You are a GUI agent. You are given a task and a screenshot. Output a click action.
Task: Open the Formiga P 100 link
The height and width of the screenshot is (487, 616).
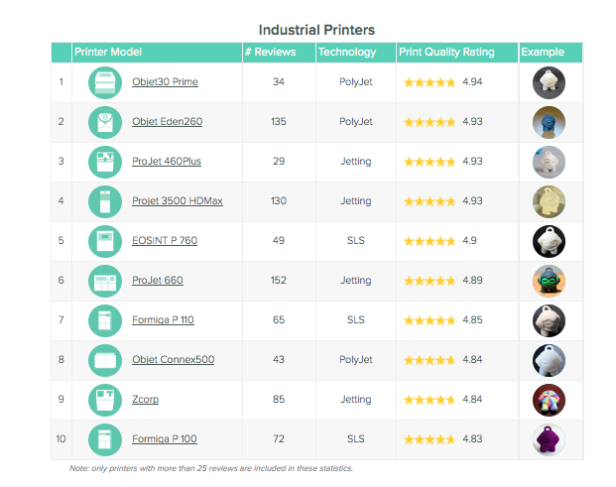(165, 438)
